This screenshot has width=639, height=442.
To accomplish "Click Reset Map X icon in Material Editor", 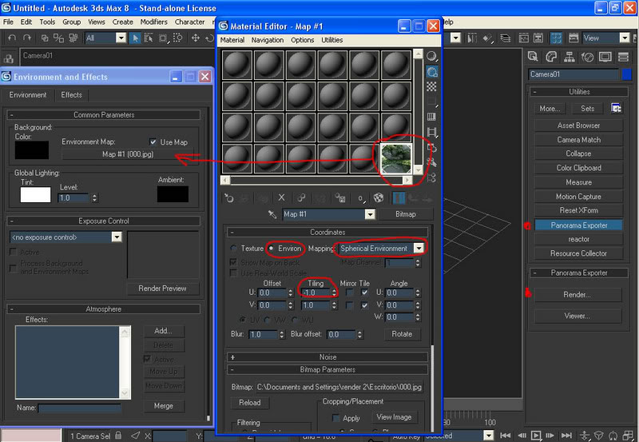I will [281, 197].
